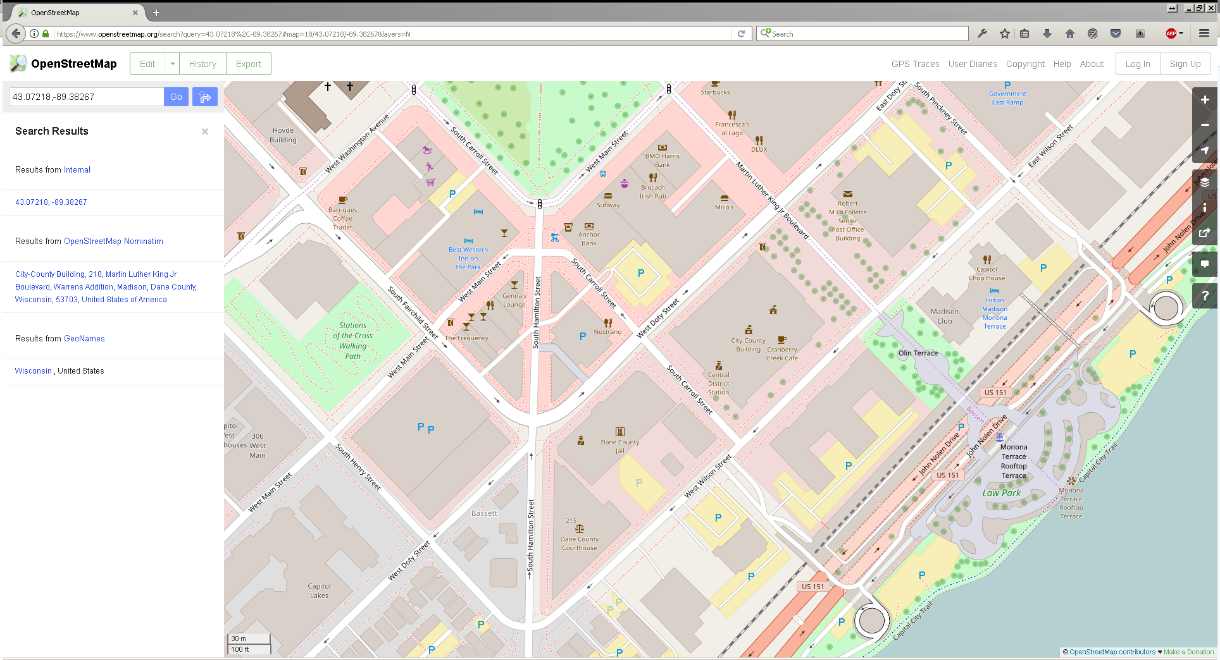
Task: Click the Log In button
Action: tap(1138, 64)
